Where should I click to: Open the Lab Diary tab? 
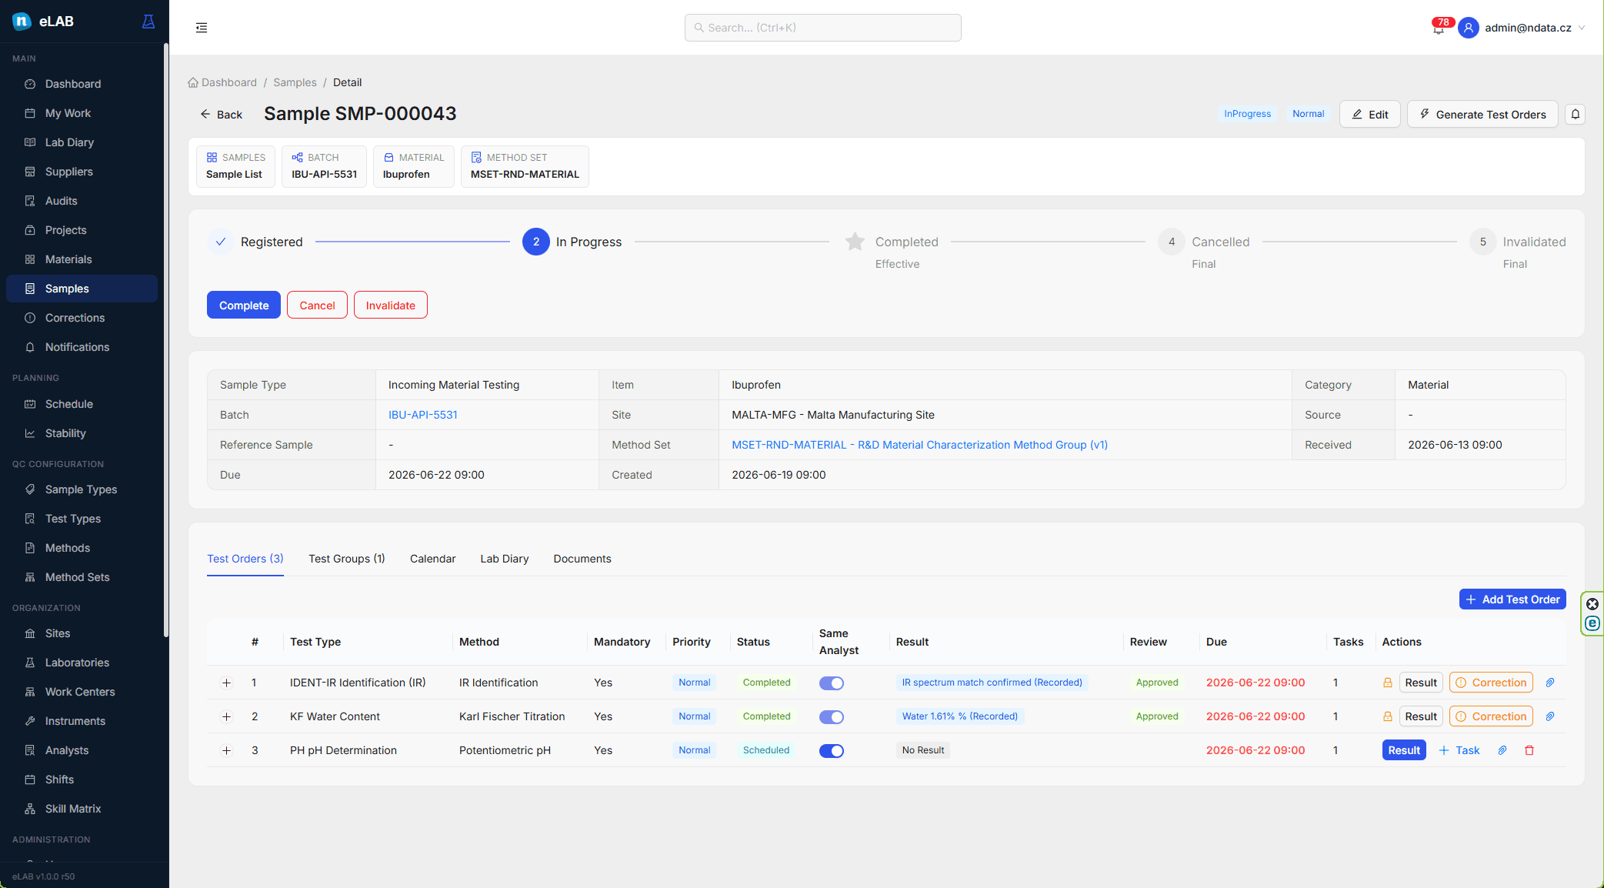[505, 559]
